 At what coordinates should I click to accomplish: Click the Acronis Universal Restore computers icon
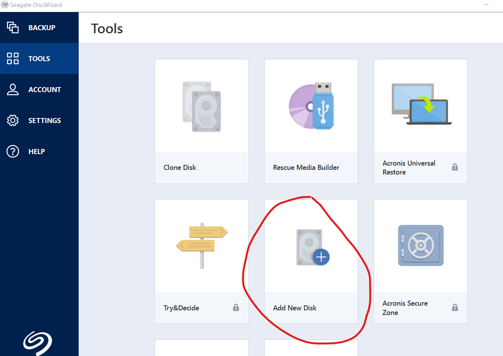coord(422,104)
